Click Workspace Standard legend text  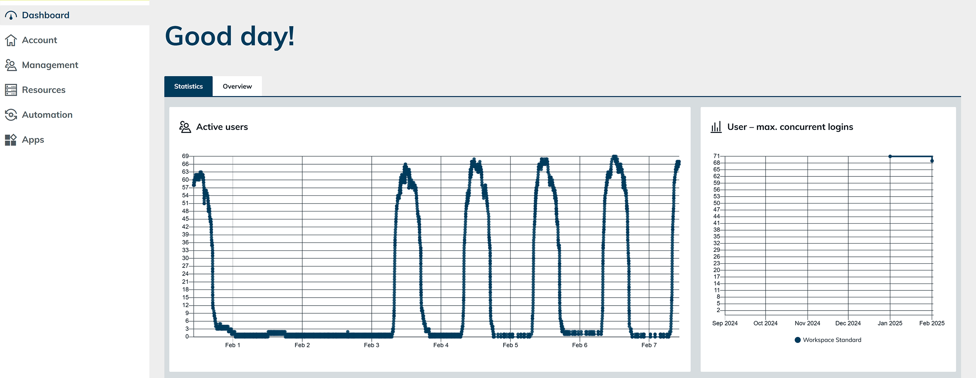tap(832, 340)
